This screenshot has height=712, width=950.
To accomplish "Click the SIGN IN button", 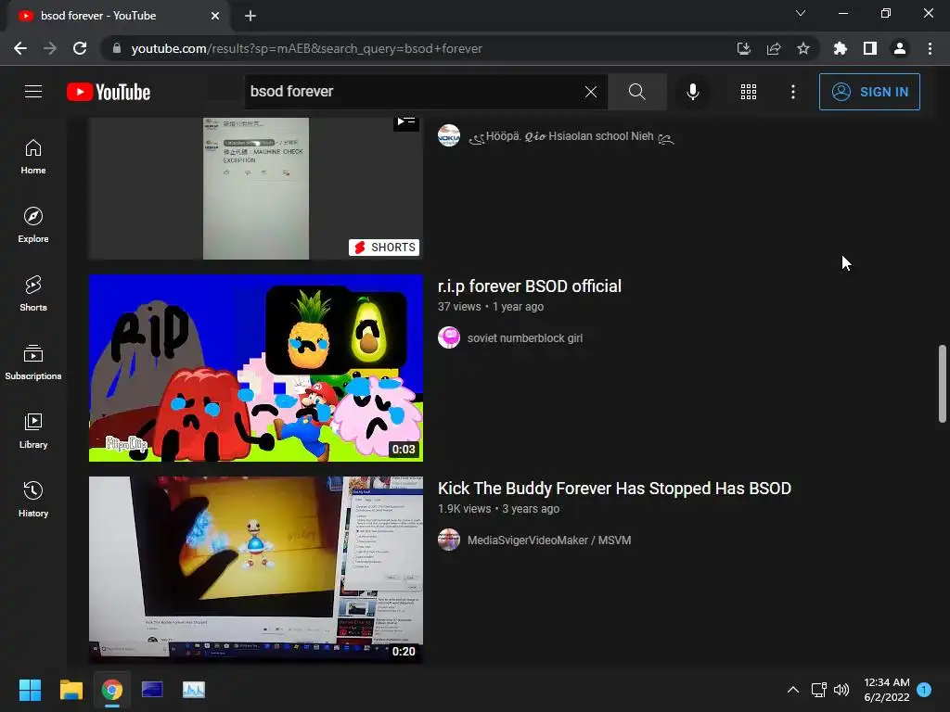I will tap(869, 92).
